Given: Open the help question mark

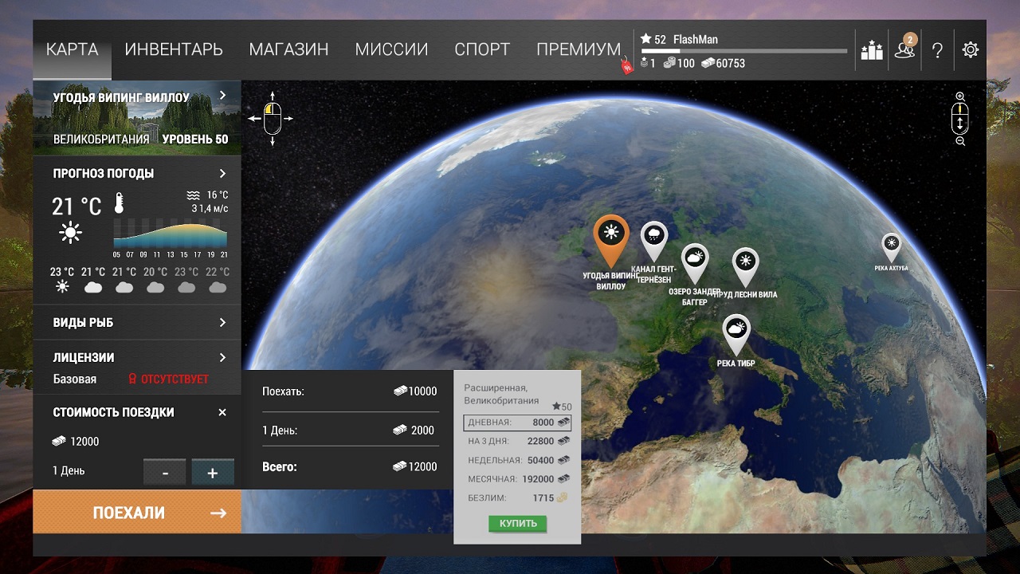Looking at the screenshot, I should tap(937, 50).
